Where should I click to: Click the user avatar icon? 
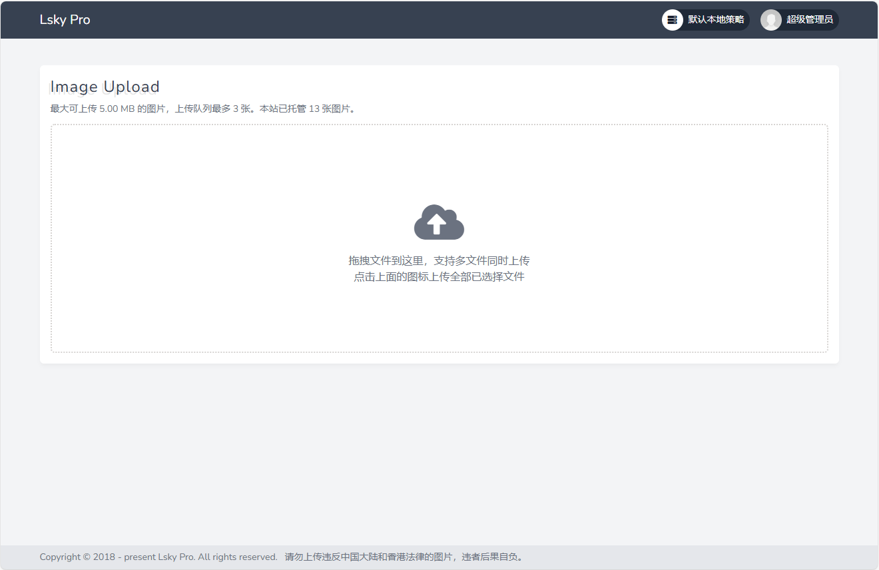coord(770,20)
